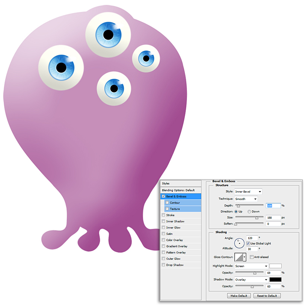The height and width of the screenshot is (308, 308).
Task: Click the Angle field showing 120
Action: tap(252, 238)
